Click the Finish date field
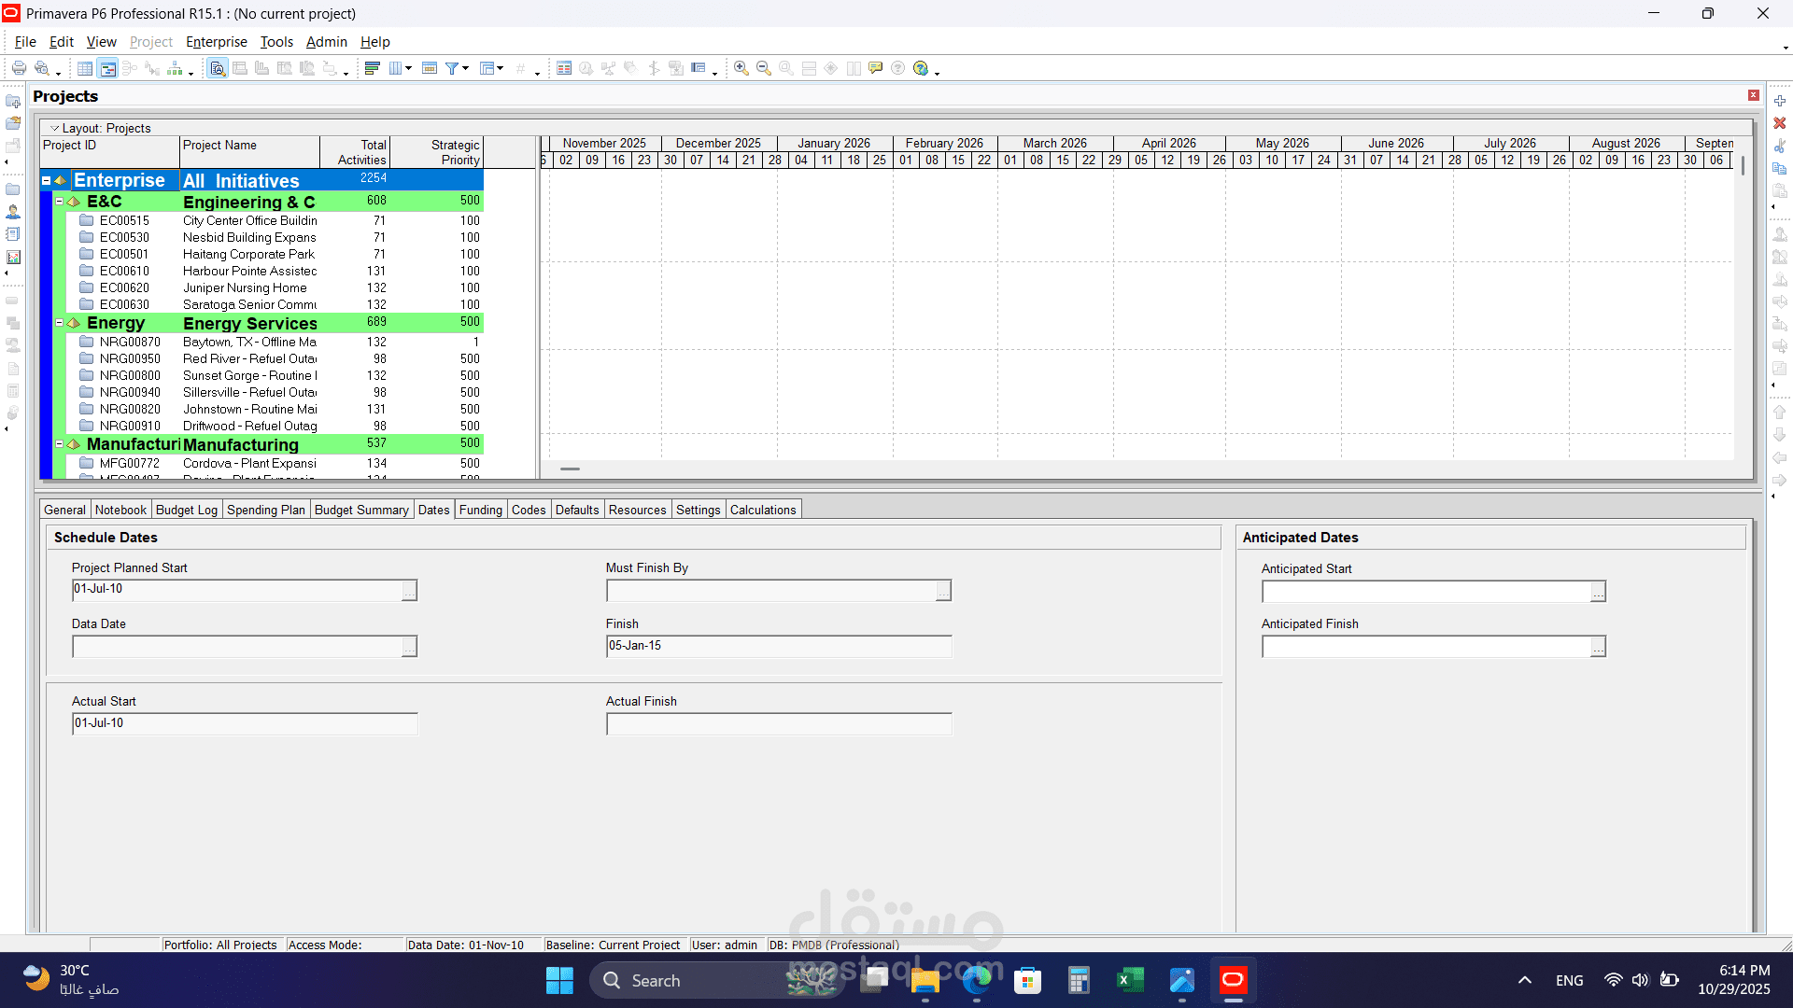1793x1008 pixels. [x=779, y=646]
